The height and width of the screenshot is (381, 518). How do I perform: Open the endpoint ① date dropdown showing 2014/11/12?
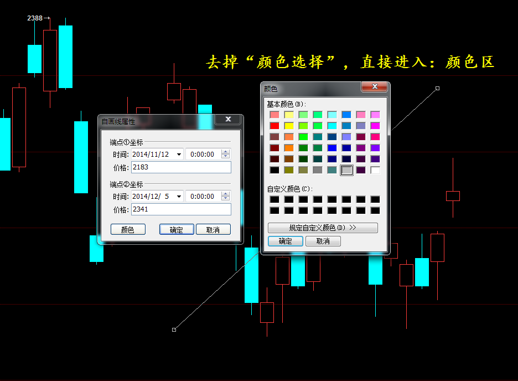click(179, 155)
